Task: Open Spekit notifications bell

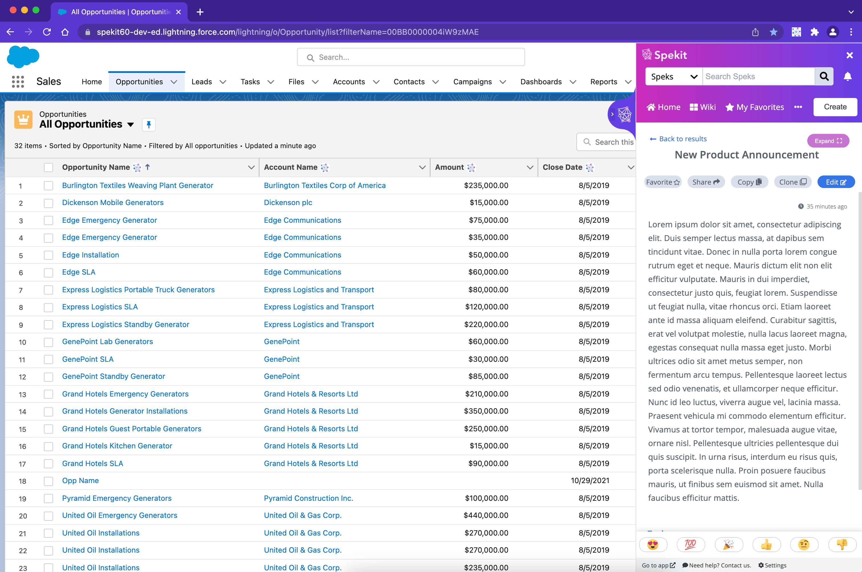Action: point(847,77)
